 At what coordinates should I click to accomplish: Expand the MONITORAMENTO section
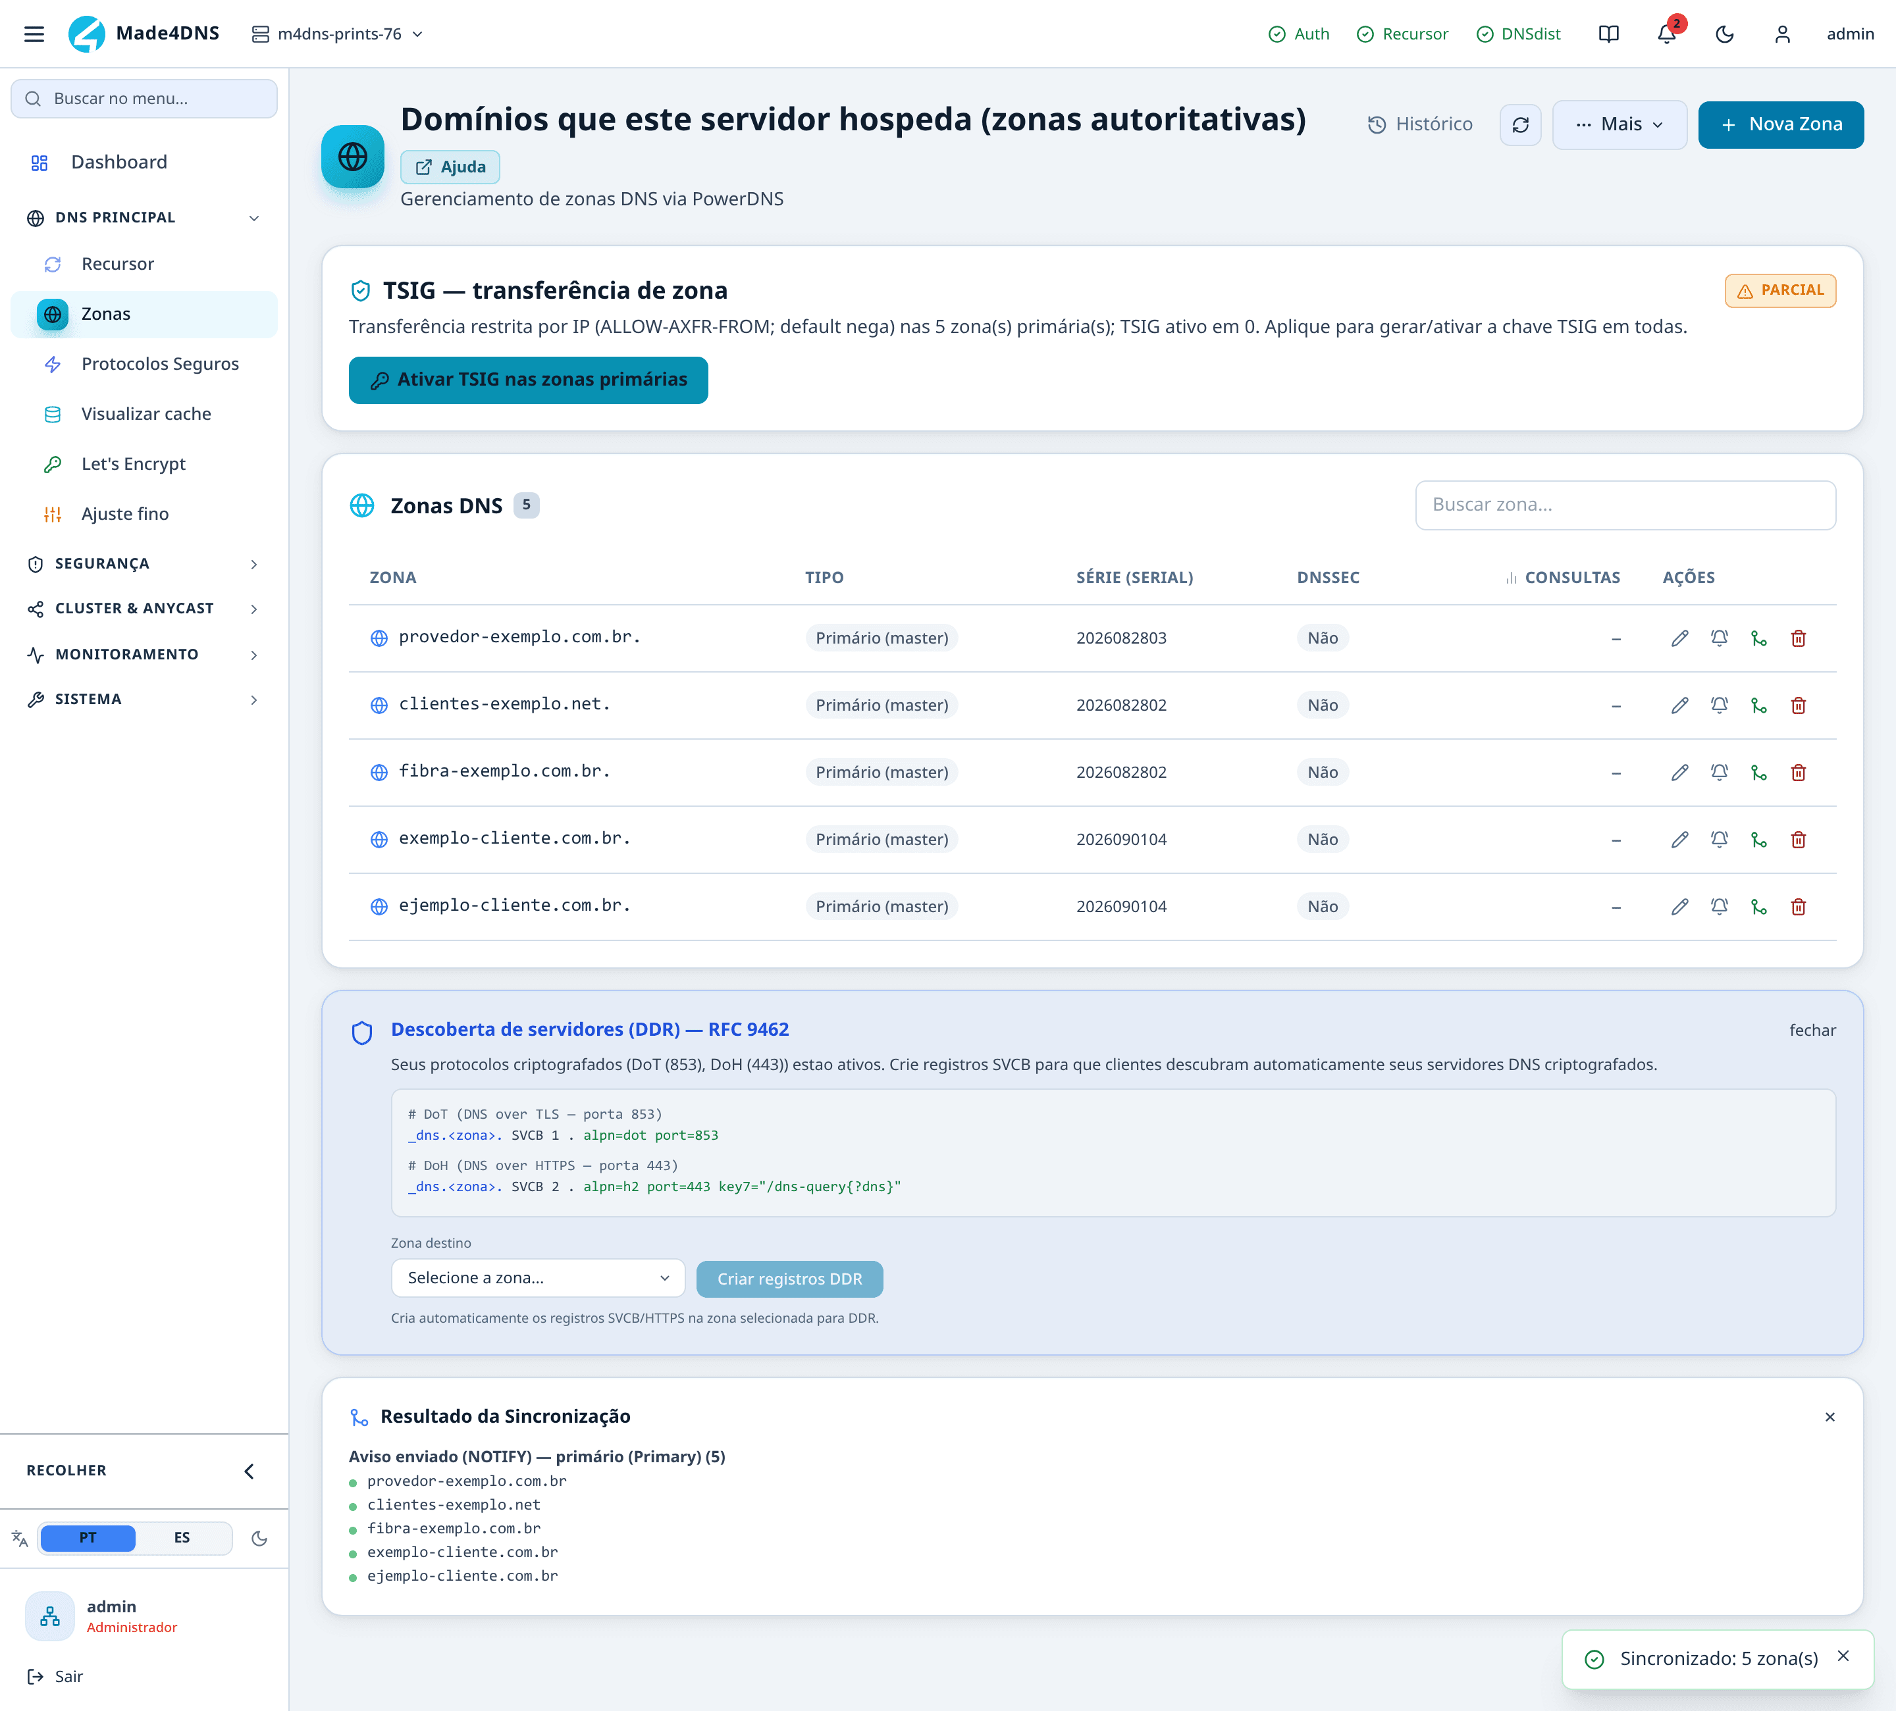pyautogui.click(x=144, y=654)
